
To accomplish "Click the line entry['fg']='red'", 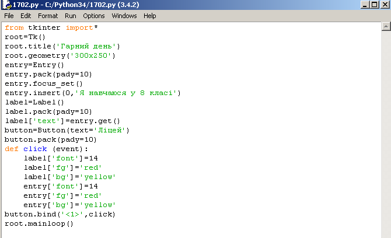I will 62,196.
